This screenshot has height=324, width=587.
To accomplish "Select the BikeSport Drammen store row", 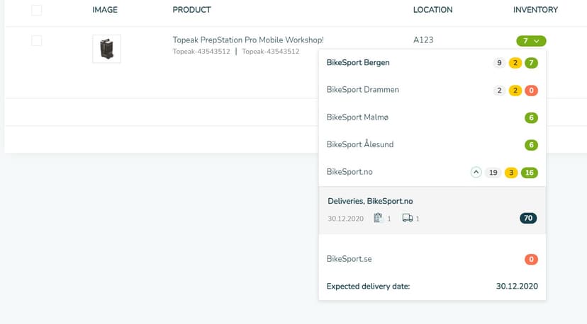I will pyautogui.click(x=432, y=90).
